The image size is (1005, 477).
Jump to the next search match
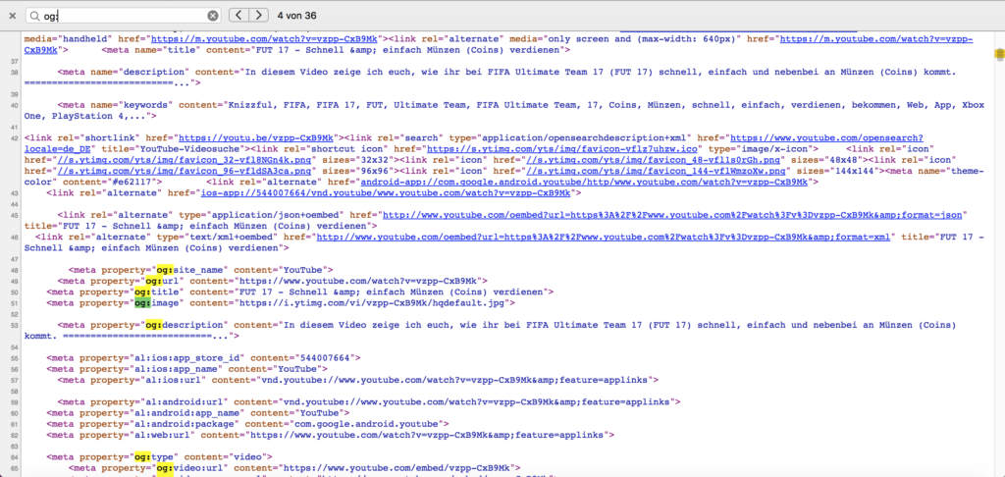[x=258, y=16]
